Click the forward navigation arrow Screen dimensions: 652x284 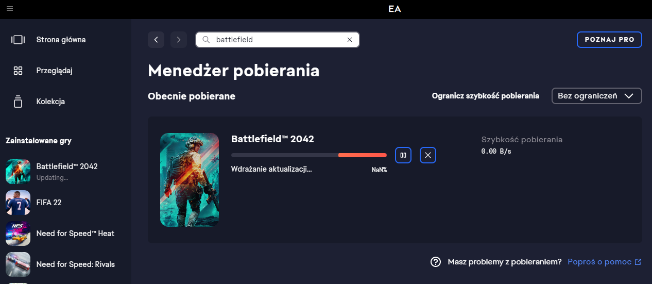[179, 40]
